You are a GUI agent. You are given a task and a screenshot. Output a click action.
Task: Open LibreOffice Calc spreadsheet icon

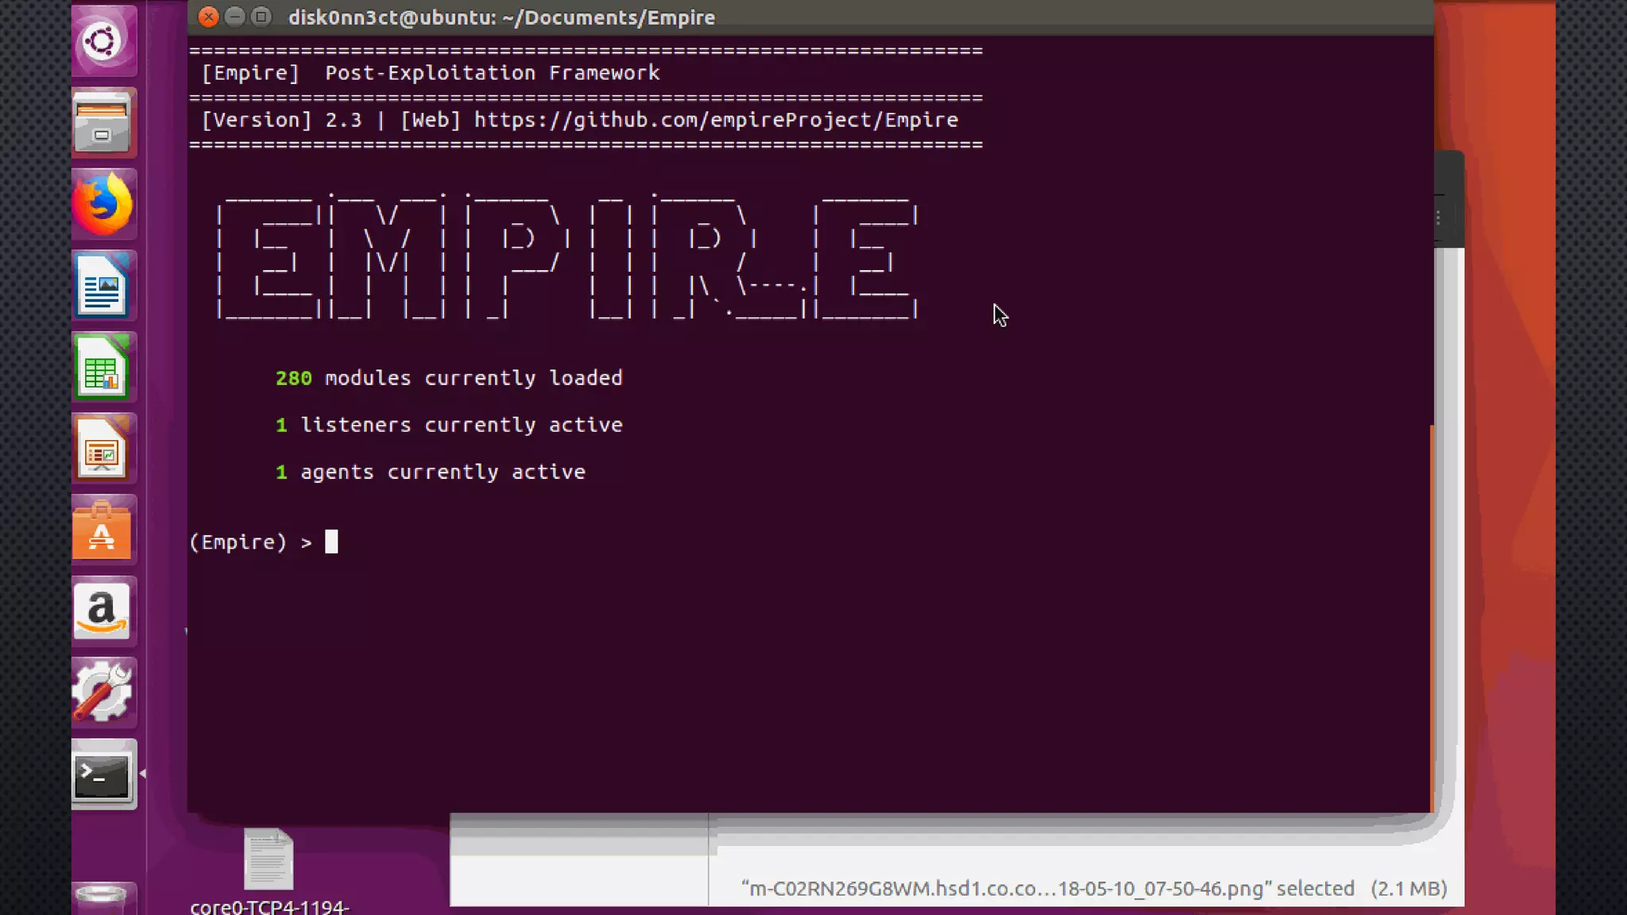coord(103,368)
